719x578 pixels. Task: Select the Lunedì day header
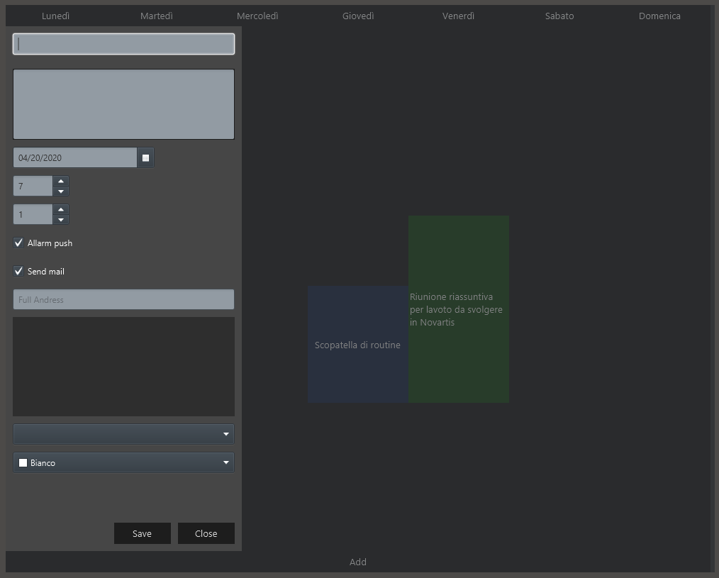(x=55, y=16)
